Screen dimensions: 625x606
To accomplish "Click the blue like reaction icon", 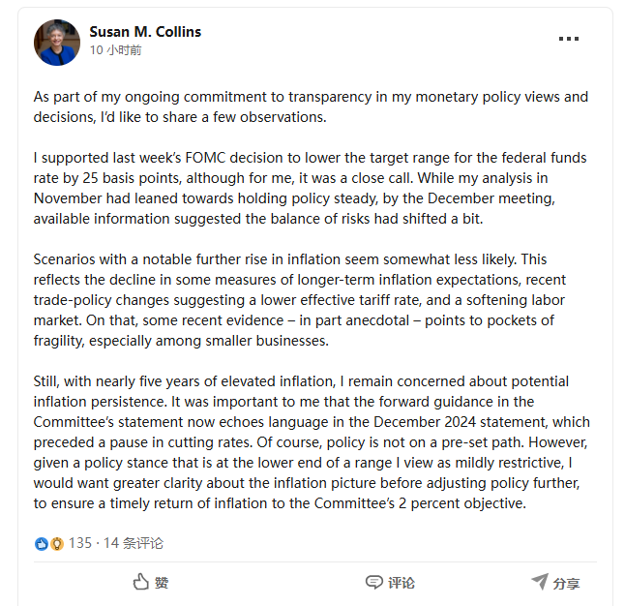I will pyautogui.click(x=41, y=544).
